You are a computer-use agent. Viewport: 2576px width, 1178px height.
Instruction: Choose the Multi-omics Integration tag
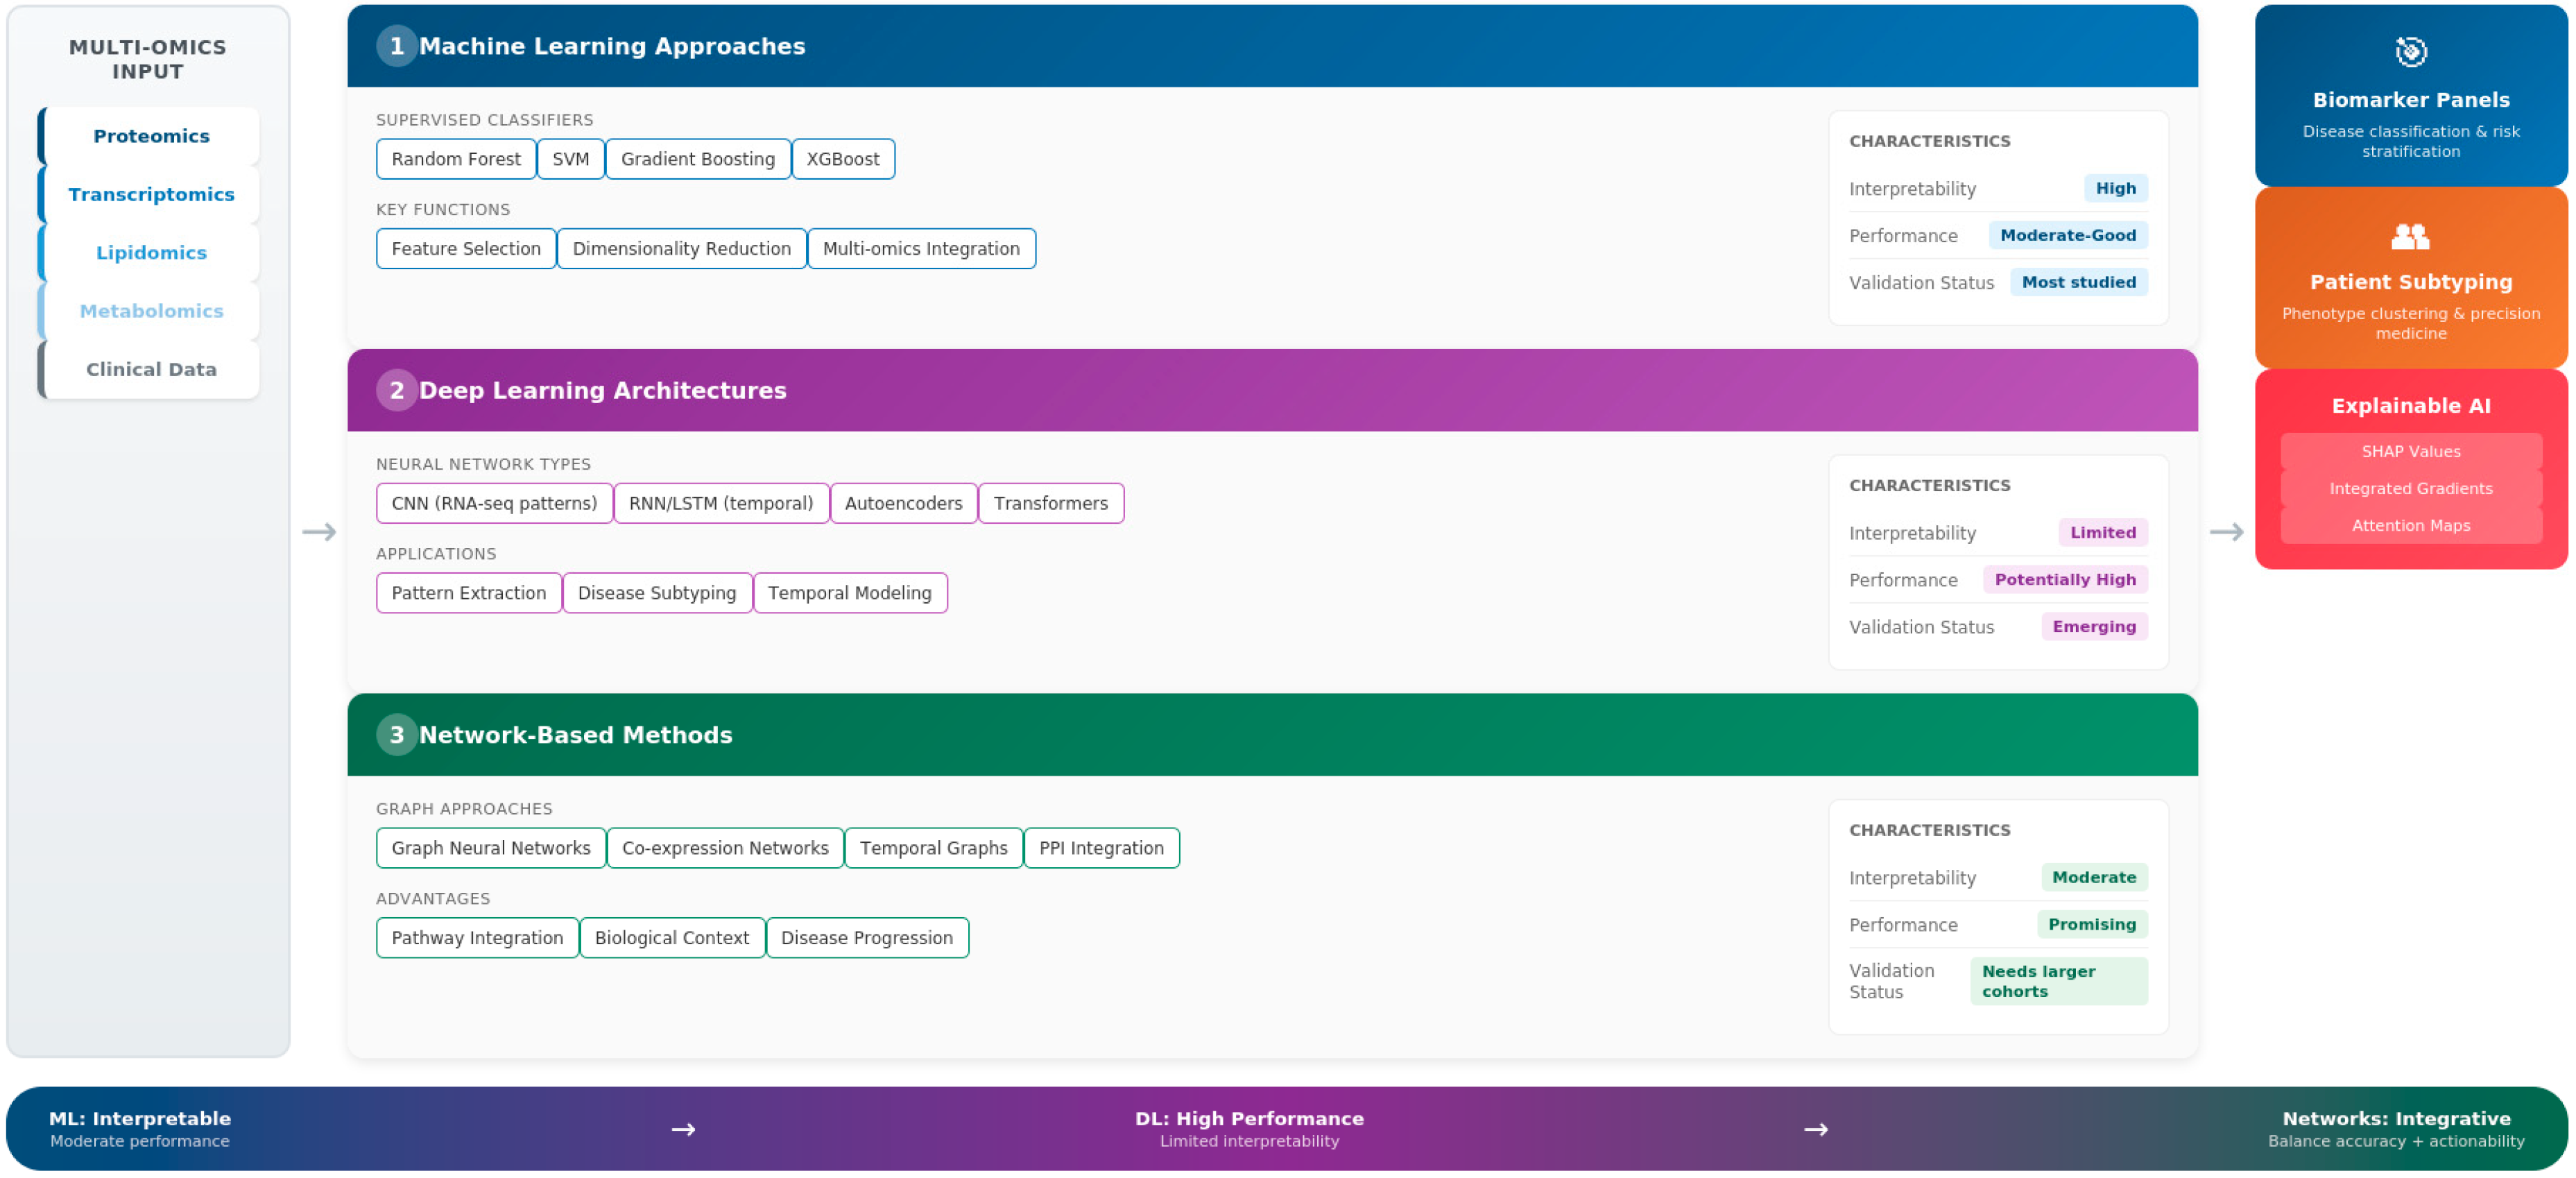click(x=921, y=249)
